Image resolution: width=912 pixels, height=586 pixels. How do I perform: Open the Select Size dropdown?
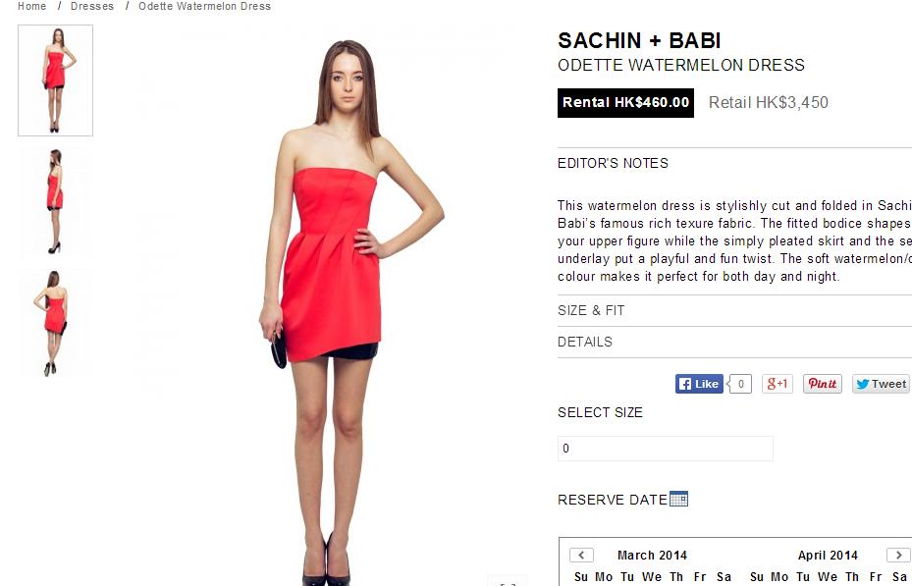(666, 449)
